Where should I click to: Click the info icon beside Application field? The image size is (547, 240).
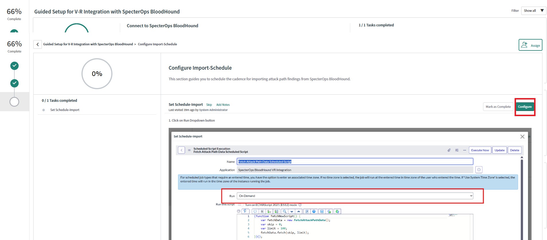click(479, 170)
